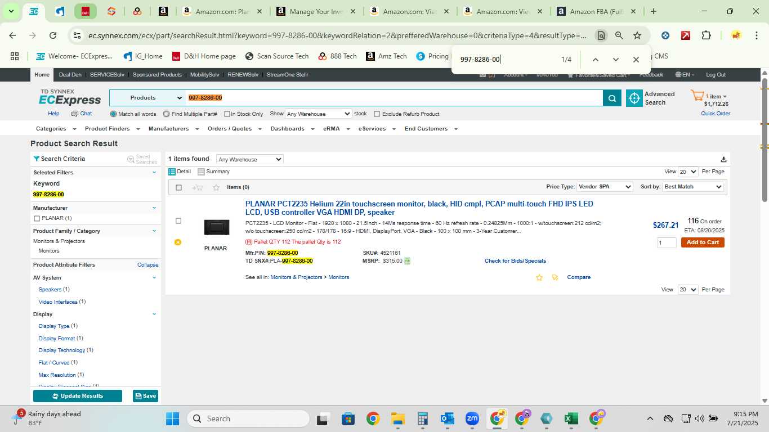Screen dimensions: 769x432
Task: Open Any Warehouse dropdown beside items found
Action: (x=249, y=159)
